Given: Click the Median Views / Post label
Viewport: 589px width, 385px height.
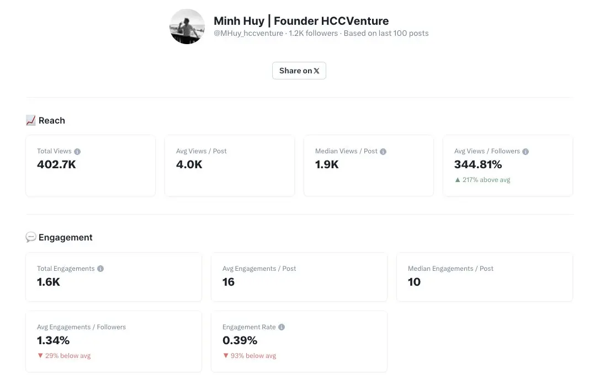Looking at the screenshot, I should pos(346,151).
